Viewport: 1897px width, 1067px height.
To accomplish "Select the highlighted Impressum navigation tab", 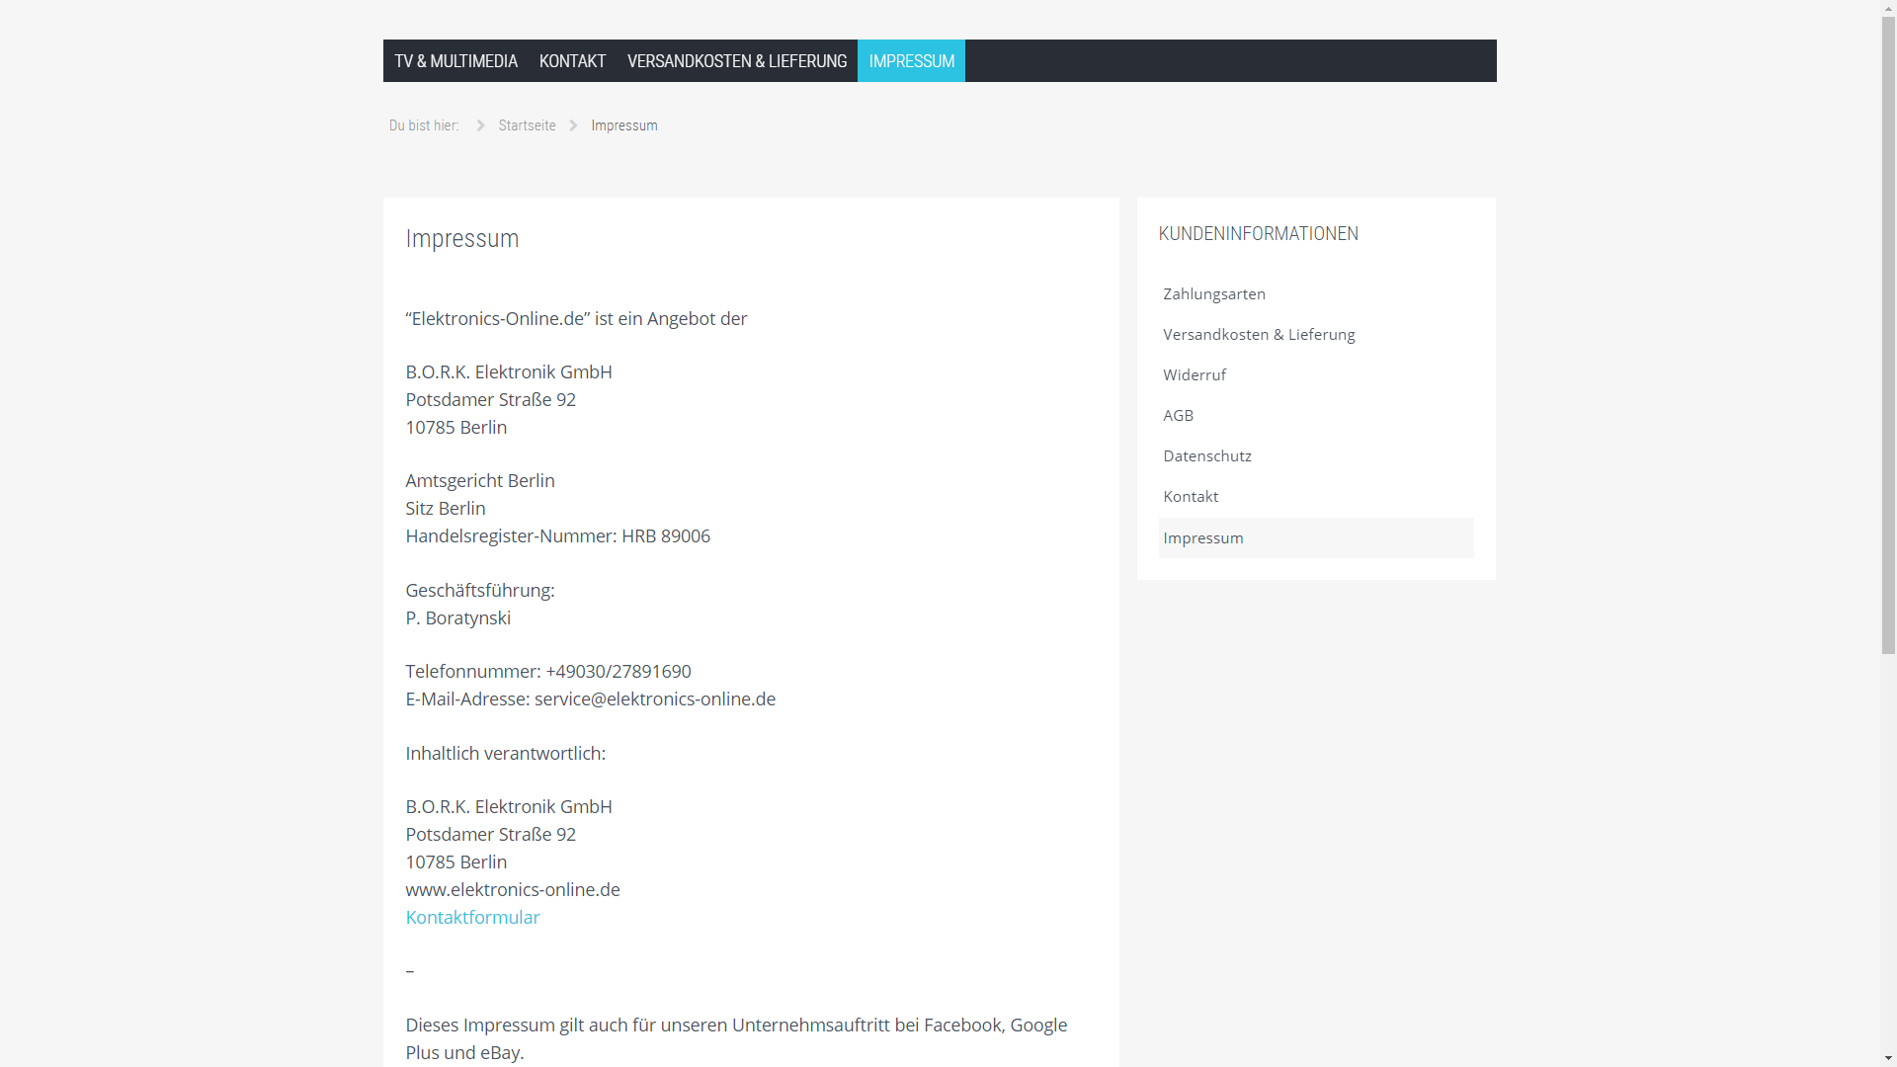I will (911, 61).
